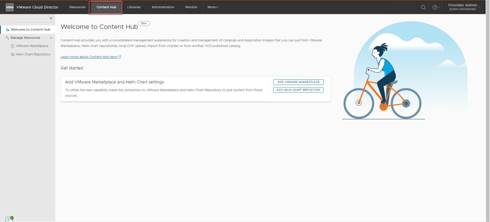
Task: Click the New badge beside the heading
Action: (x=144, y=23)
